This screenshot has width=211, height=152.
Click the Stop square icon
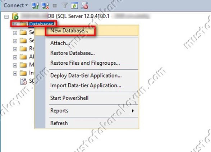pyautogui.click(x=55, y=6)
